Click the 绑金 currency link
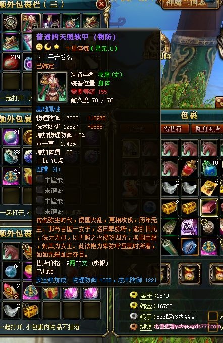This screenshot has width=223, height=343. point(146,306)
